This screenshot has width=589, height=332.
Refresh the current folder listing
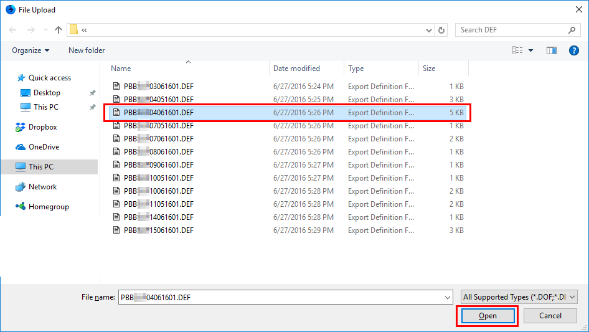coord(442,30)
